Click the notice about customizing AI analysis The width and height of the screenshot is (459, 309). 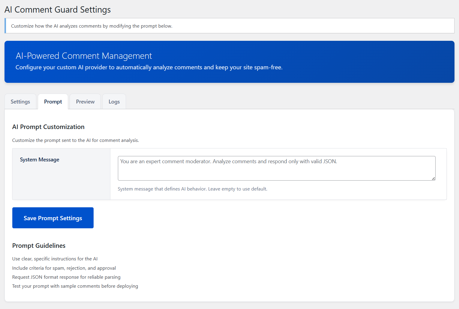[x=91, y=26]
